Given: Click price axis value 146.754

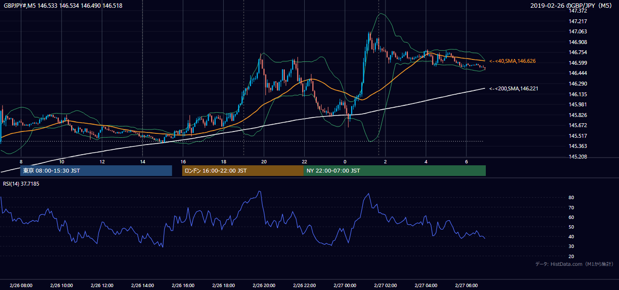Looking at the screenshot, I should click(x=577, y=52).
